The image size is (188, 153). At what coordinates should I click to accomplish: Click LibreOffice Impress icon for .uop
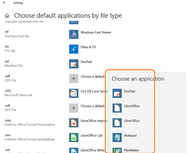tap(74, 123)
